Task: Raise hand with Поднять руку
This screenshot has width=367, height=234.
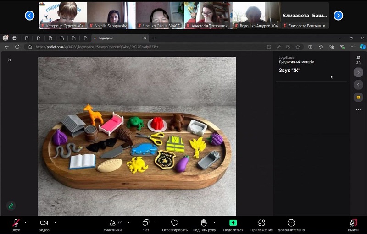Action: point(204,225)
